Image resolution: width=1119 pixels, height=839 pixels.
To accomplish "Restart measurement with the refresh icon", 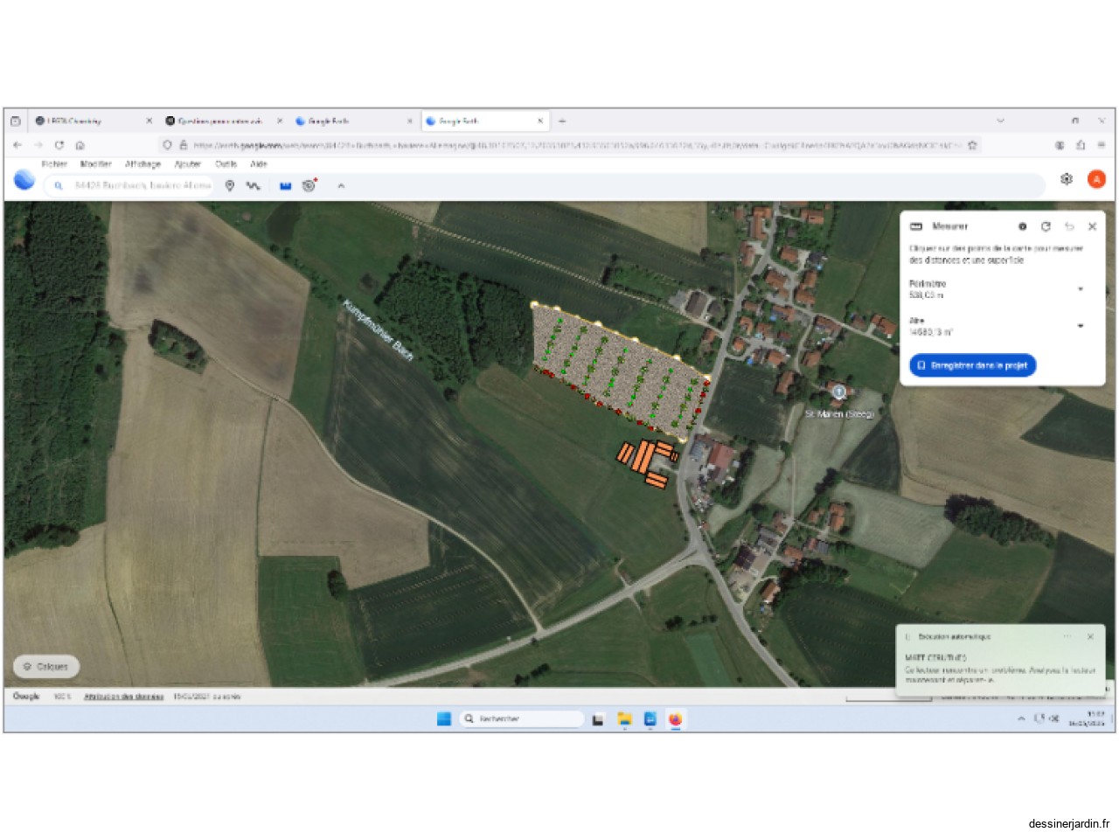I will pos(1046,226).
